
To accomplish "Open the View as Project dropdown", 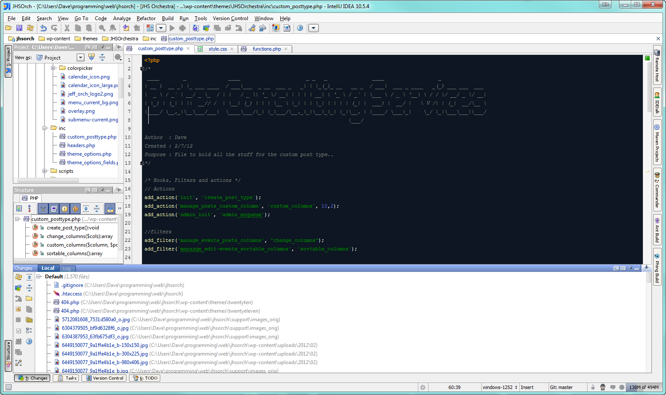I will [x=80, y=57].
